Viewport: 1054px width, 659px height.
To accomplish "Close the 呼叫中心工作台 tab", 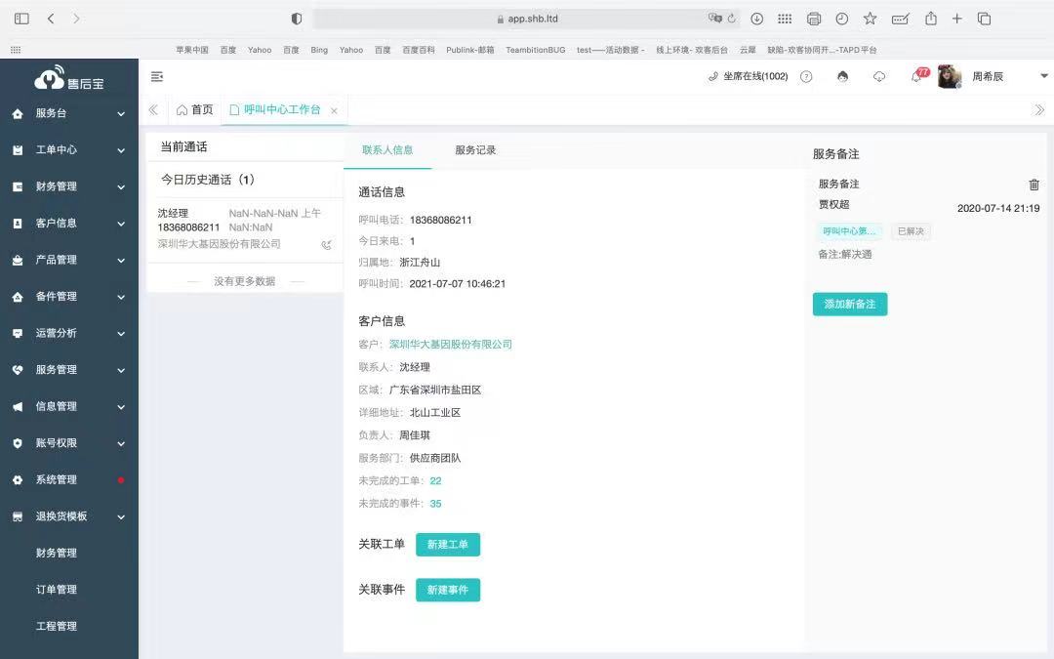I will pyautogui.click(x=334, y=111).
